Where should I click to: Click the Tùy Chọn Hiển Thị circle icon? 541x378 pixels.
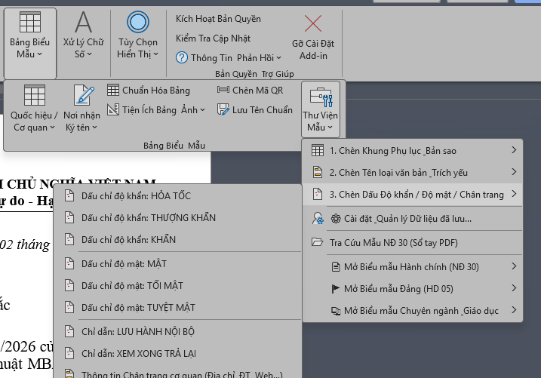click(x=138, y=22)
